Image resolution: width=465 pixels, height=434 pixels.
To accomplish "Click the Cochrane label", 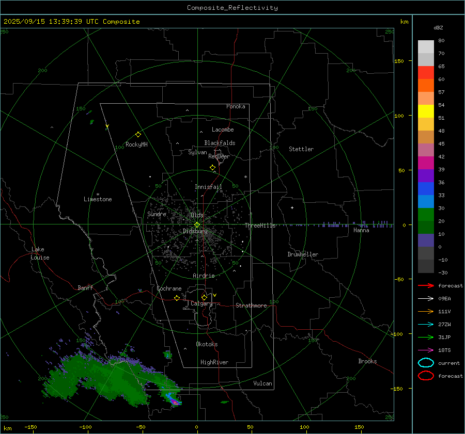I will 169,288.
